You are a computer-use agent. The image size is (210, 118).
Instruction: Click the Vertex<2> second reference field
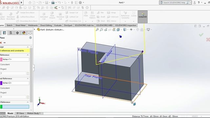click(14, 83)
